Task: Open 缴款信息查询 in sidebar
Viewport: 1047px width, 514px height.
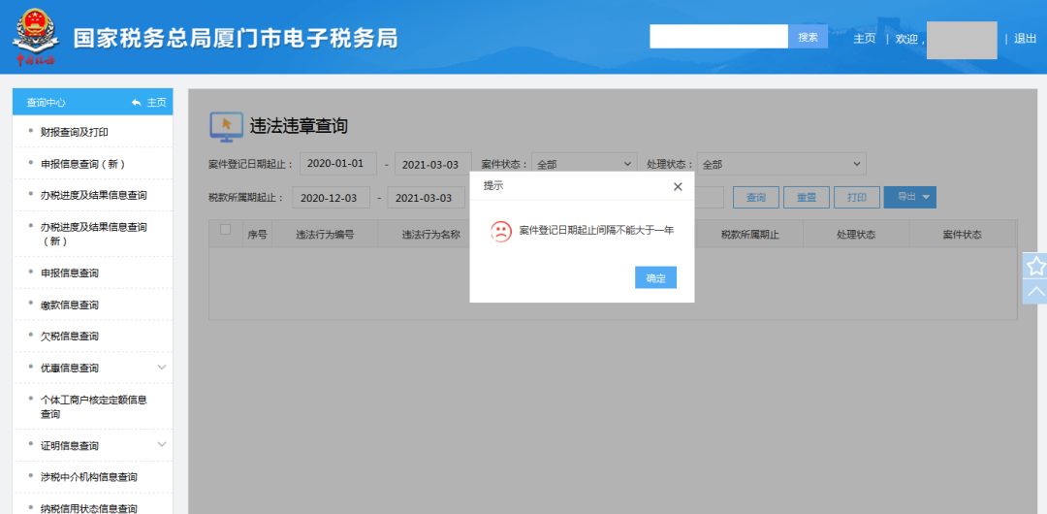Action: pos(70,305)
